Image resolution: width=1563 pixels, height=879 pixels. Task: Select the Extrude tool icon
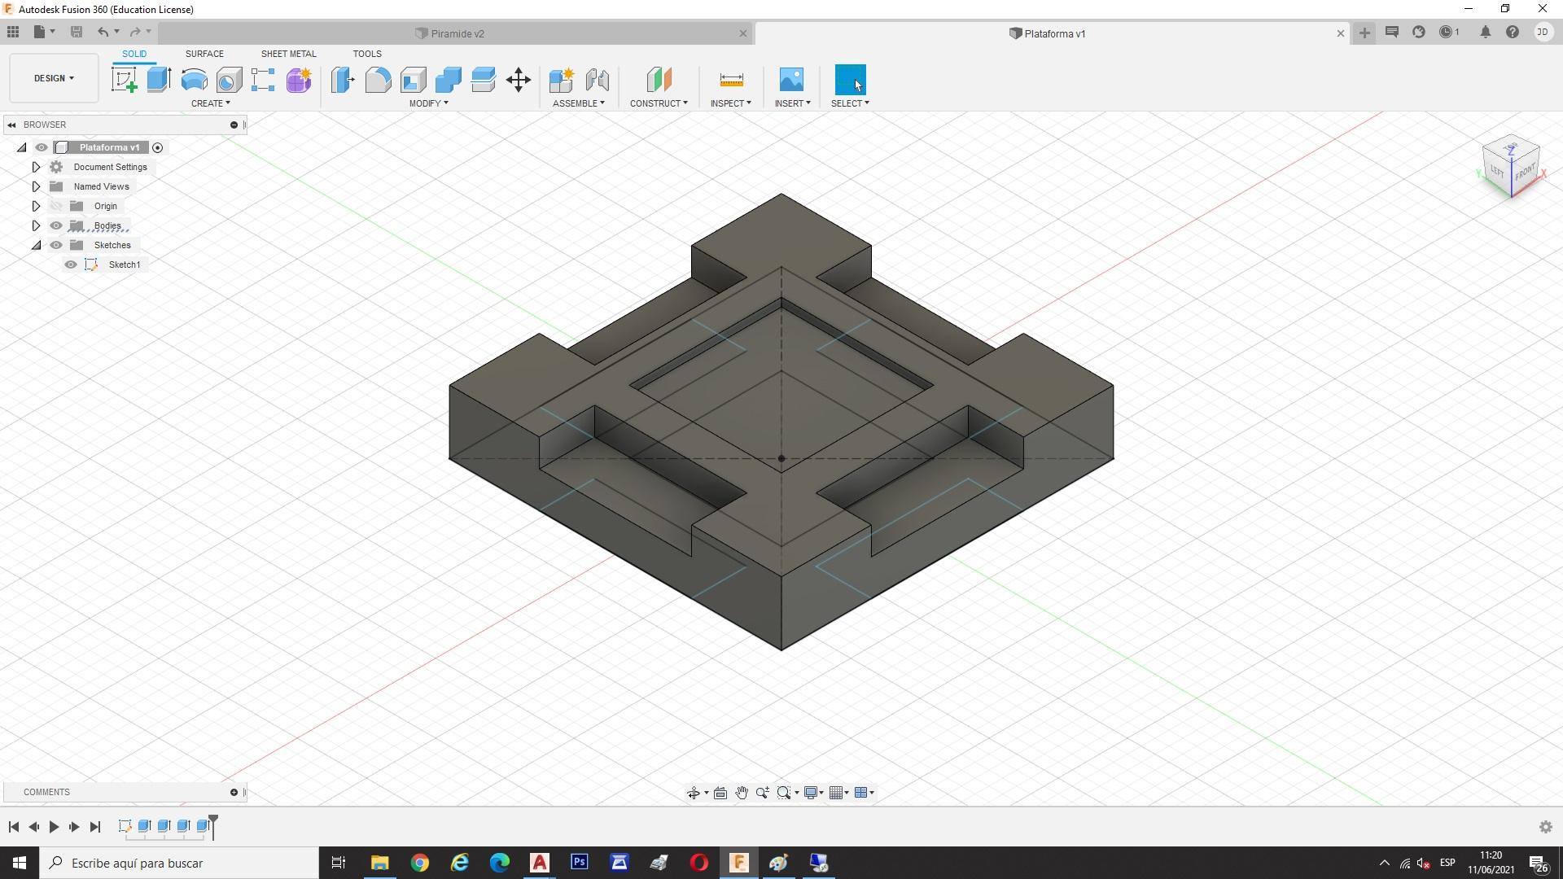159,80
